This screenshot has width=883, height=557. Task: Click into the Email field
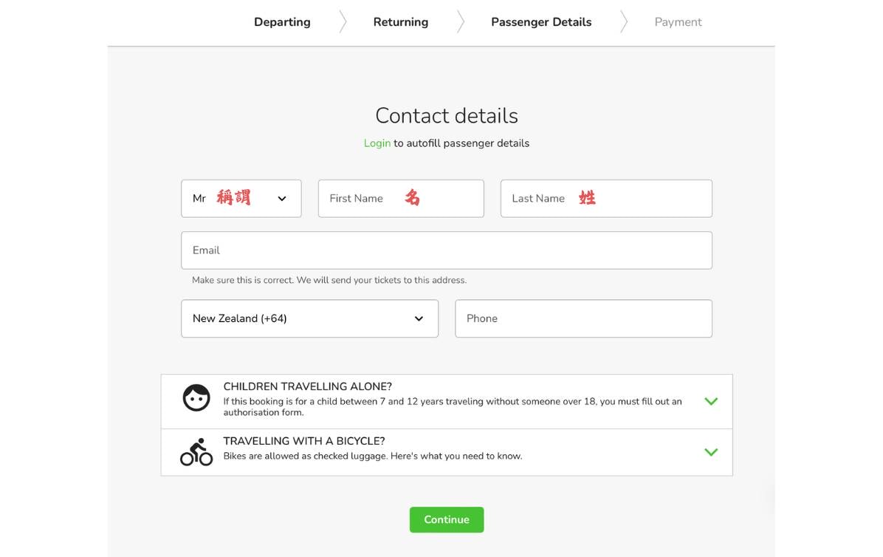pyautogui.click(x=447, y=250)
